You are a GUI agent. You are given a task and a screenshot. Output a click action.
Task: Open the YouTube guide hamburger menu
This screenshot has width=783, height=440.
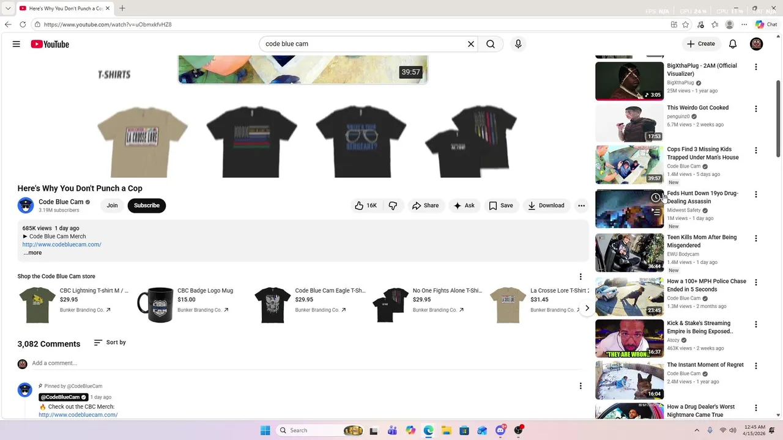(x=17, y=44)
